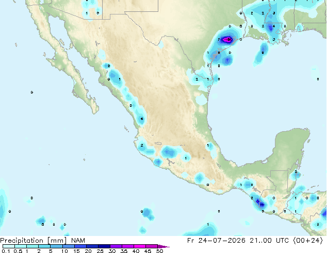This screenshot has height=253, width=327.
Task: Click the 25–30 mm navy legend swatch
Action: click(104, 246)
